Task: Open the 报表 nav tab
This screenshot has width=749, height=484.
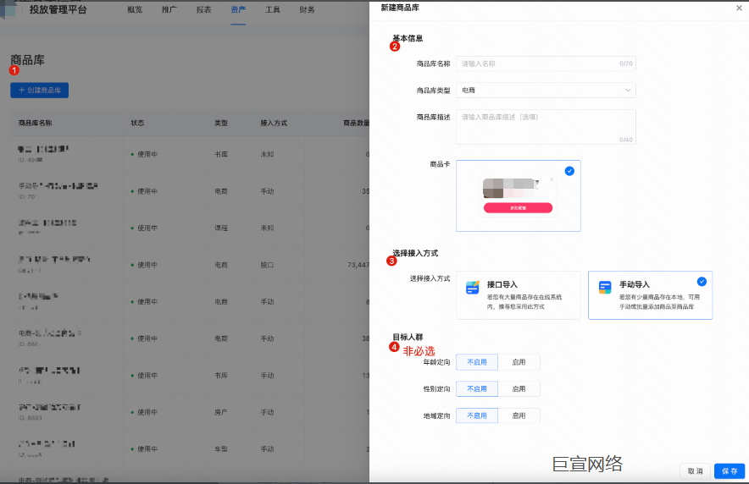Action: pyautogui.click(x=204, y=9)
